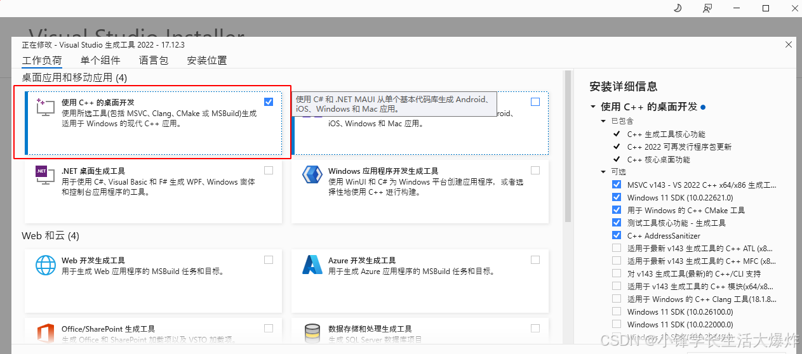The width and height of the screenshot is (802, 354).
Task: Select the .NET 桌面生成工具 workload title
Action: (93, 171)
